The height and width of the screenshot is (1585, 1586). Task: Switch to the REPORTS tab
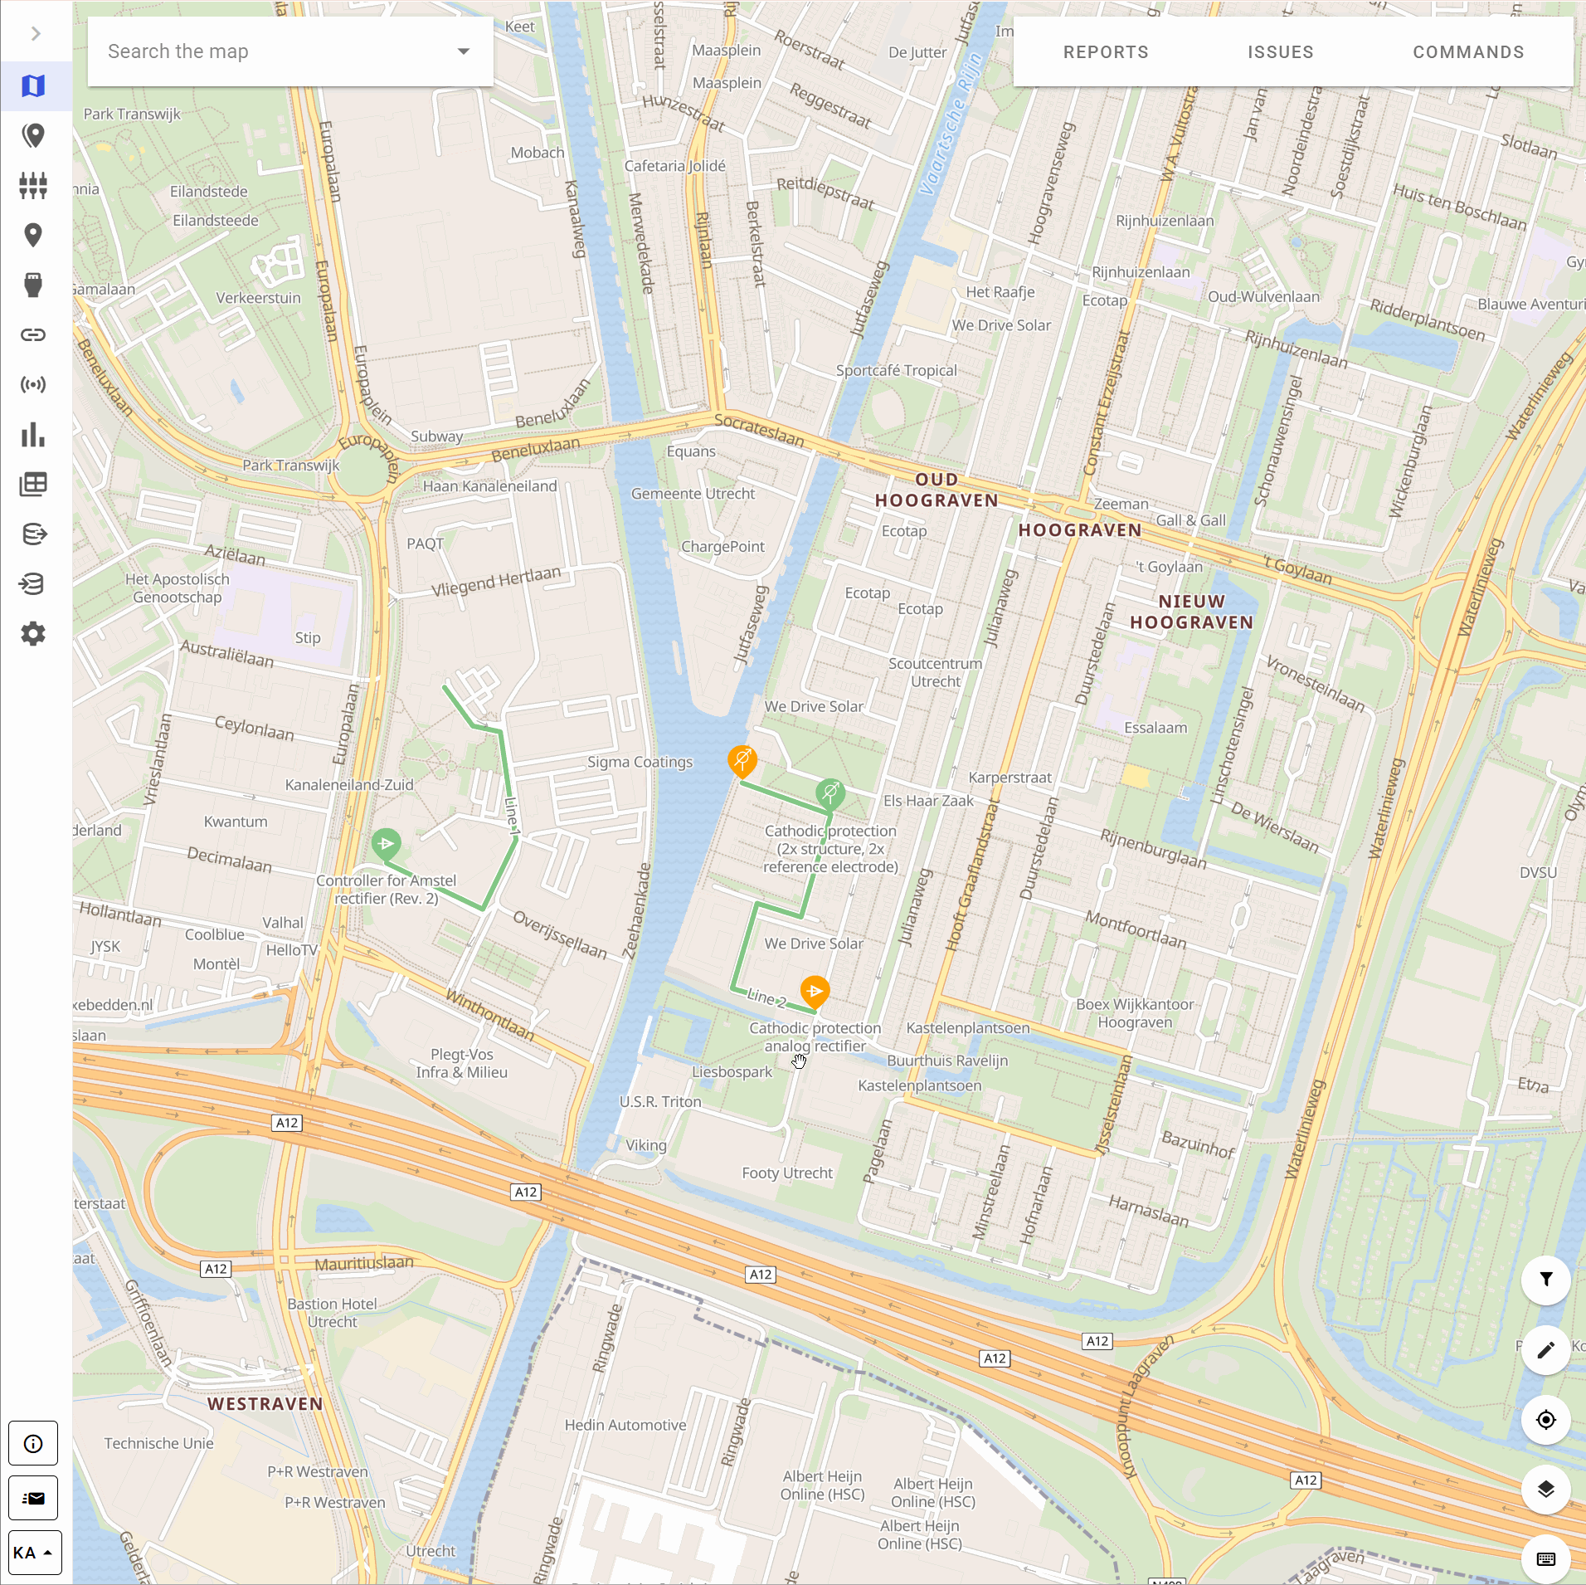click(x=1105, y=51)
